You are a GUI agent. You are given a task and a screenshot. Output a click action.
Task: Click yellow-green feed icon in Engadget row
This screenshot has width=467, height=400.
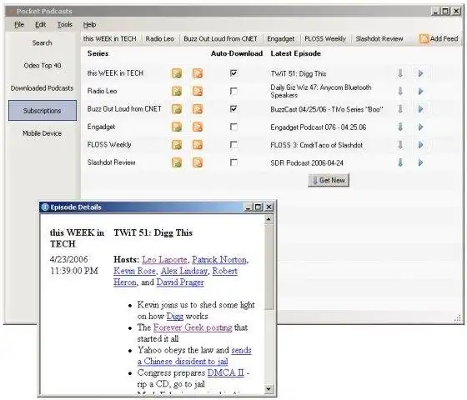click(177, 127)
